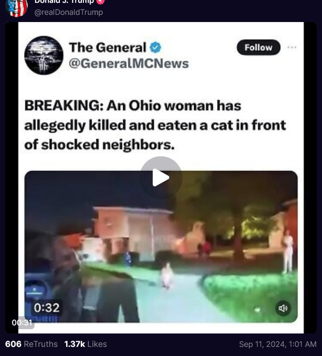The image size is (322, 356).
Task: Open the three-dot more options menu
Action: [x=292, y=47]
